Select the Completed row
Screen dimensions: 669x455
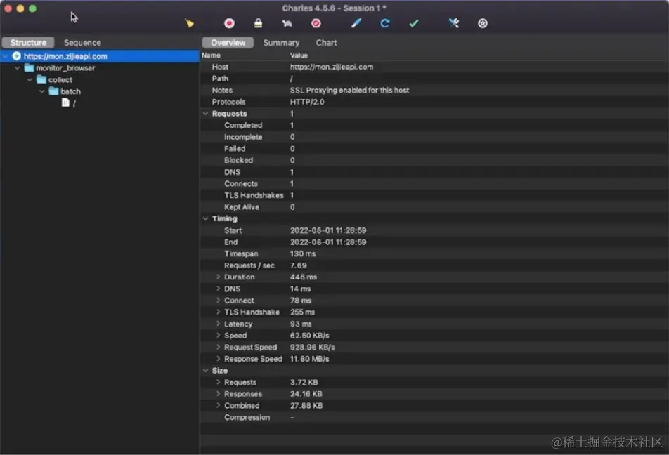click(434, 126)
